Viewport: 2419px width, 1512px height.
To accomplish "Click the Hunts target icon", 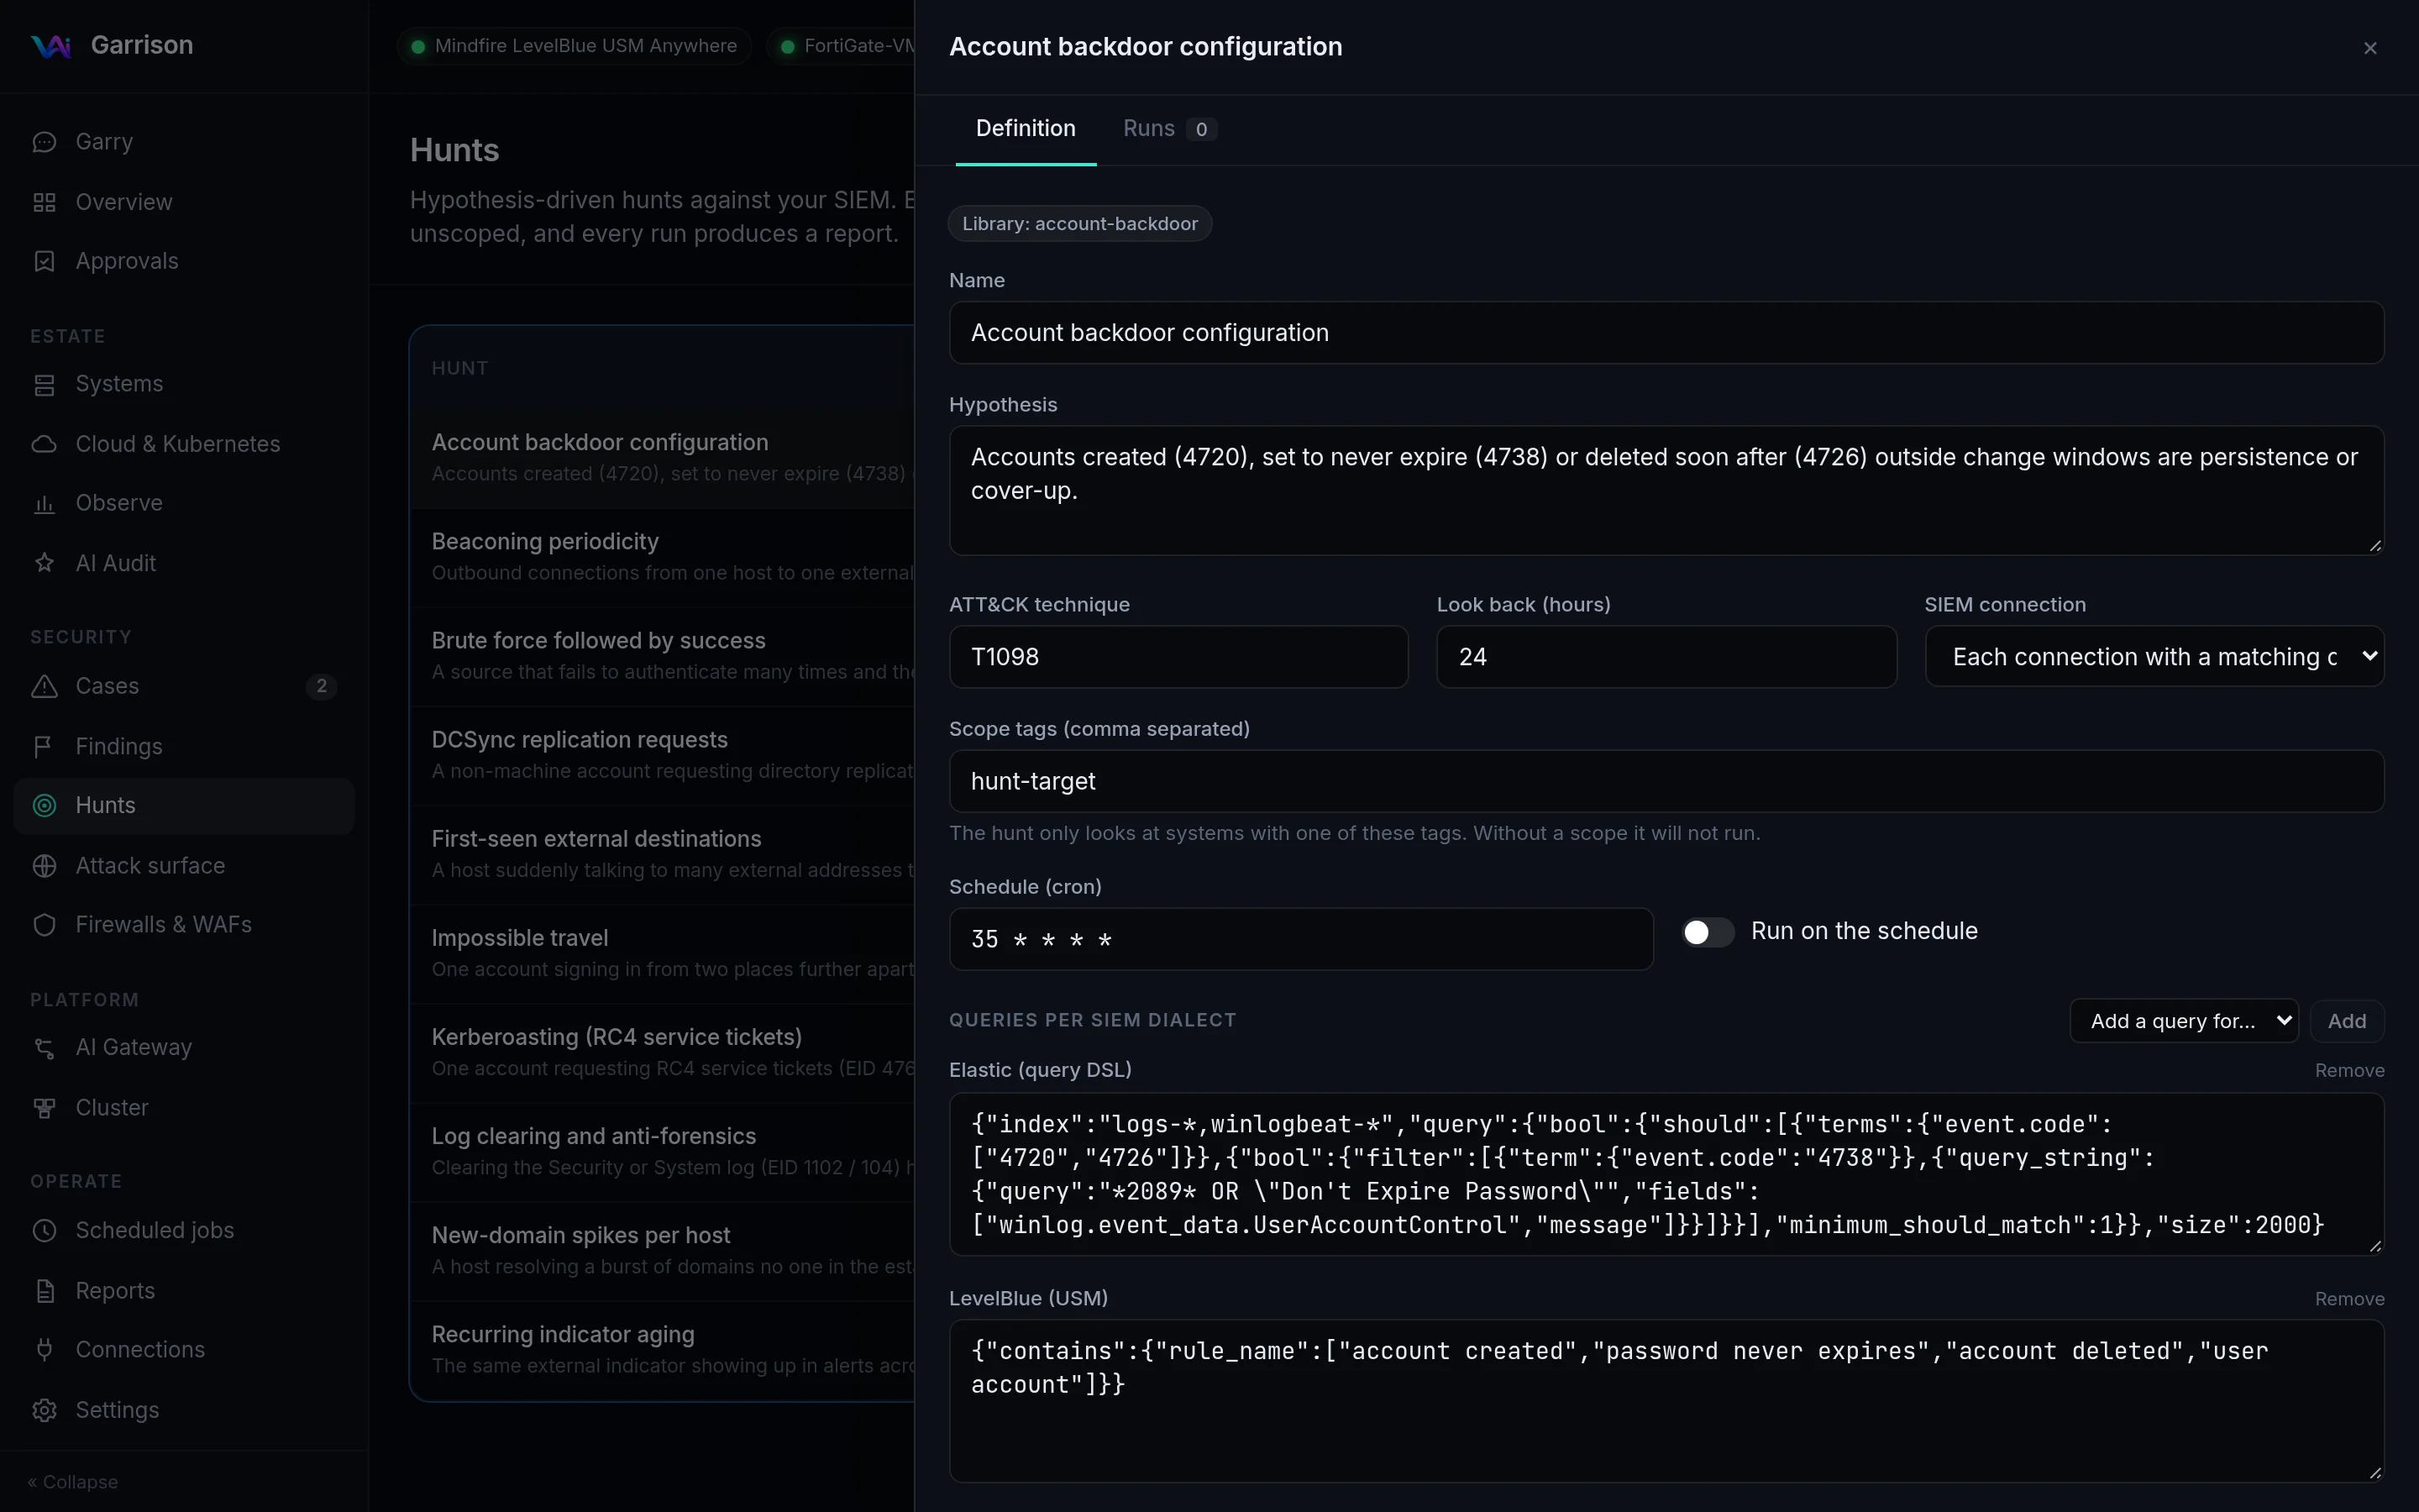I will pyautogui.click(x=44, y=805).
